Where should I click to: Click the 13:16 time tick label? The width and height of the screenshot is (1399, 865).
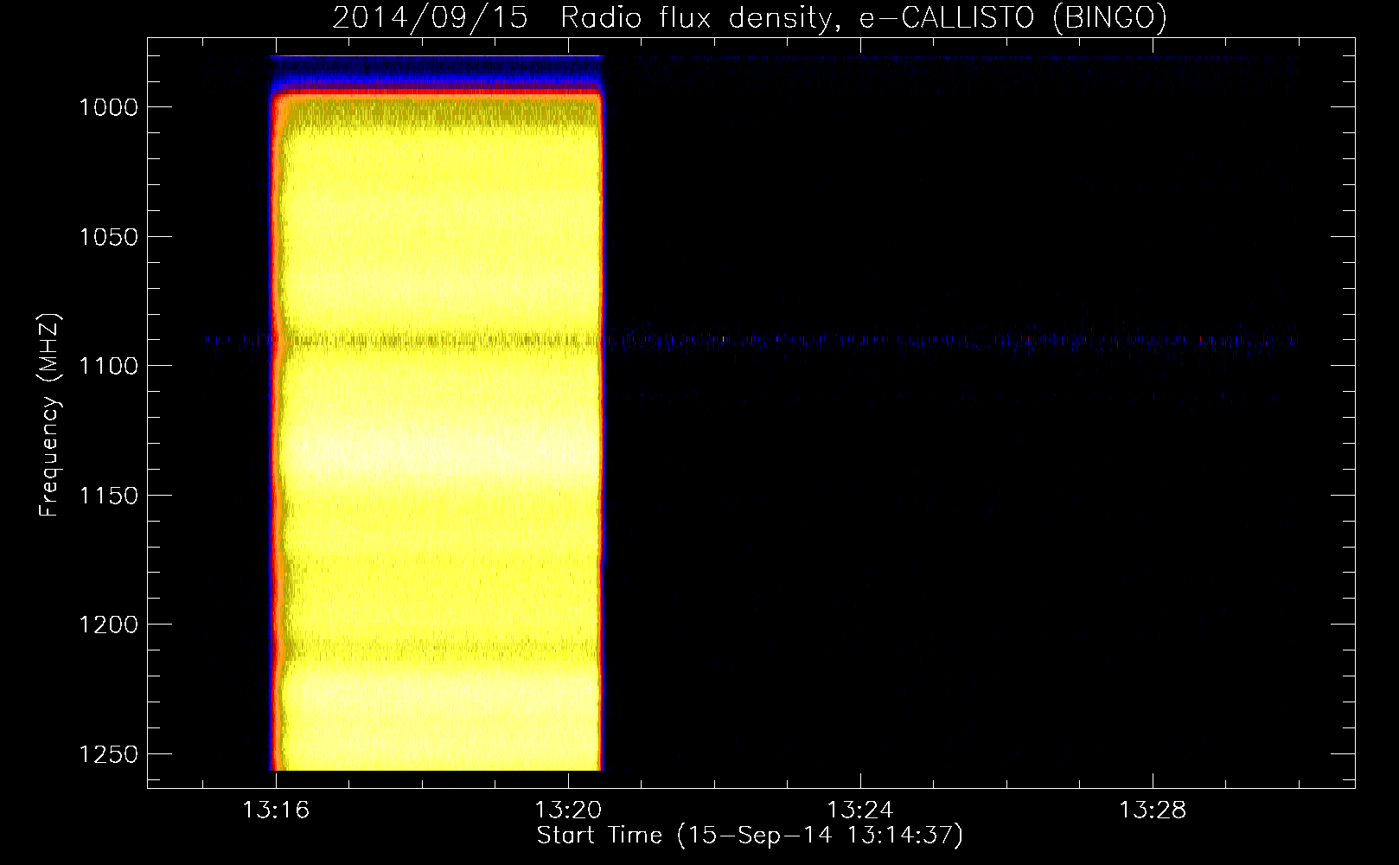(276, 811)
